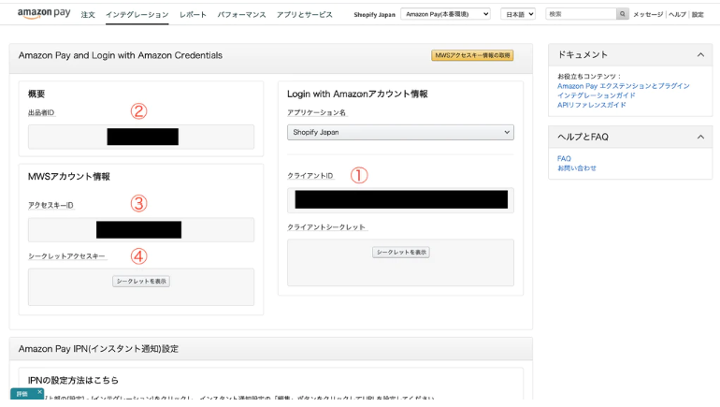Click the redacted アクセスキーID field

[x=141, y=229]
